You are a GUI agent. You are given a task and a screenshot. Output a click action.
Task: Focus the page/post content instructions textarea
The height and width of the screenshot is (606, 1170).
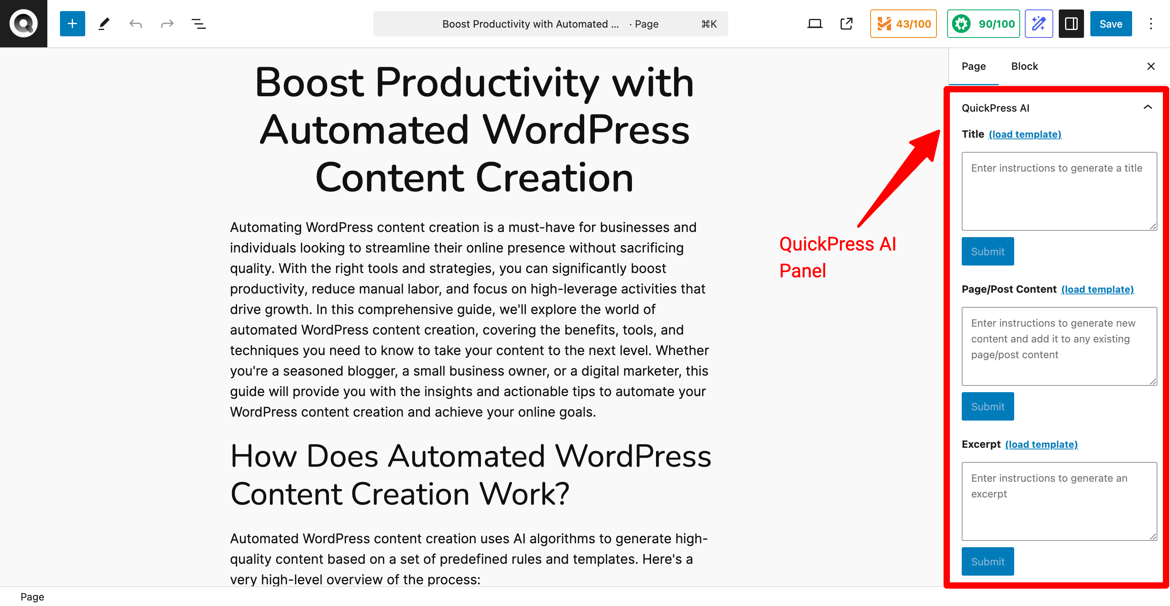[1059, 346]
